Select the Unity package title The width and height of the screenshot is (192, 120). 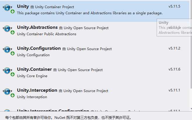[23, 6]
